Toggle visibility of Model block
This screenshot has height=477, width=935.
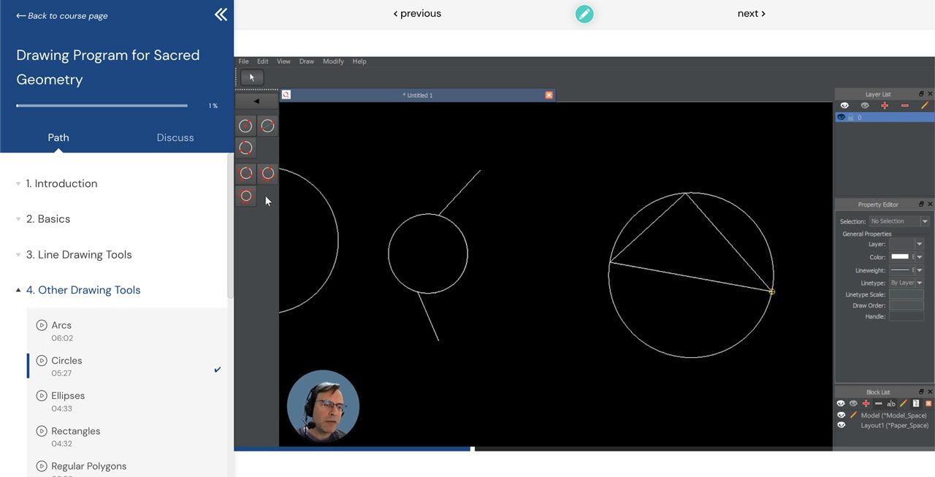coord(841,415)
